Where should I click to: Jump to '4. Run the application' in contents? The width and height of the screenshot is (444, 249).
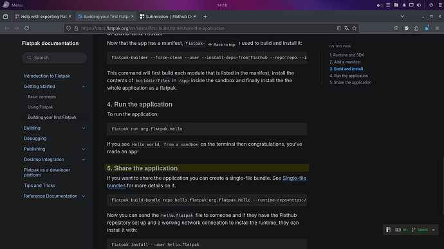click(x=349, y=76)
